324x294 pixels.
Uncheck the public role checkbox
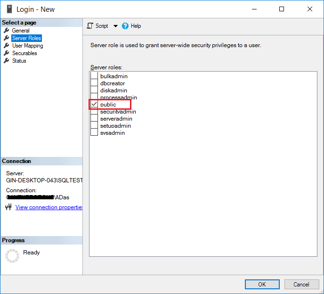coord(94,104)
